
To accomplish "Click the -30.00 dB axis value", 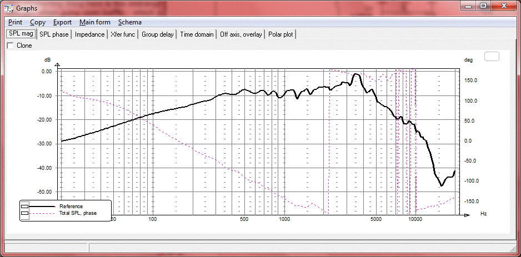I will 44,144.
